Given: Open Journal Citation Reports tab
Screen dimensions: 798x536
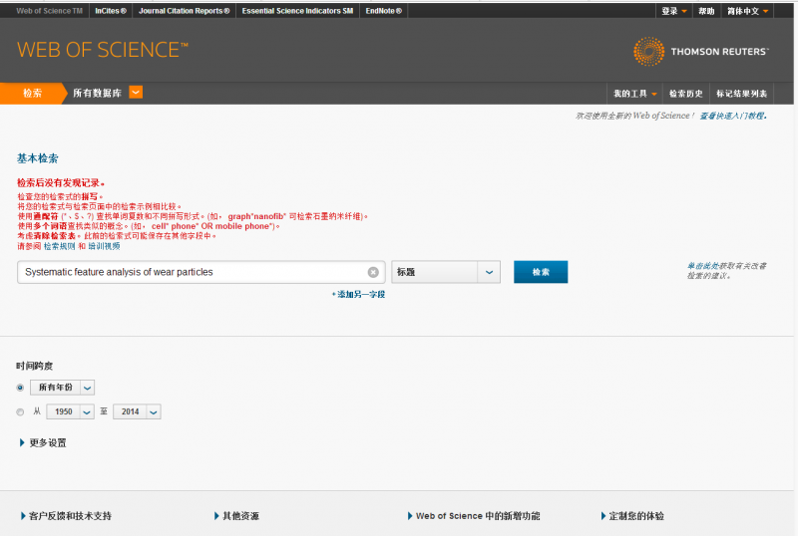Looking at the screenshot, I should tap(185, 11).
